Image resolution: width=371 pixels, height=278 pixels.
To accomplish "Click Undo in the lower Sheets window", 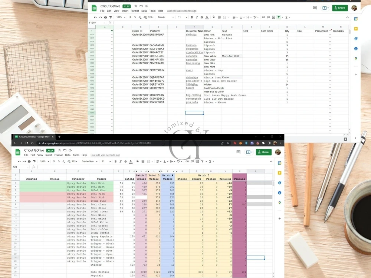I will pos(19,162).
